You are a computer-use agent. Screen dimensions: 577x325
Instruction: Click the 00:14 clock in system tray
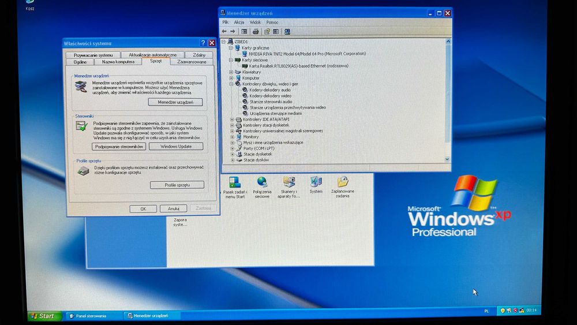tap(531, 310)
